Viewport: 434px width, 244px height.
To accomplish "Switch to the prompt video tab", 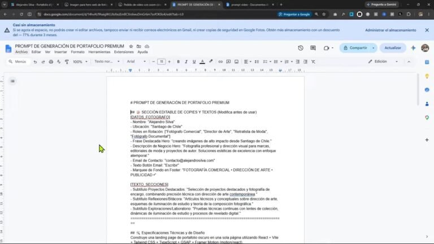I will 249,5.
